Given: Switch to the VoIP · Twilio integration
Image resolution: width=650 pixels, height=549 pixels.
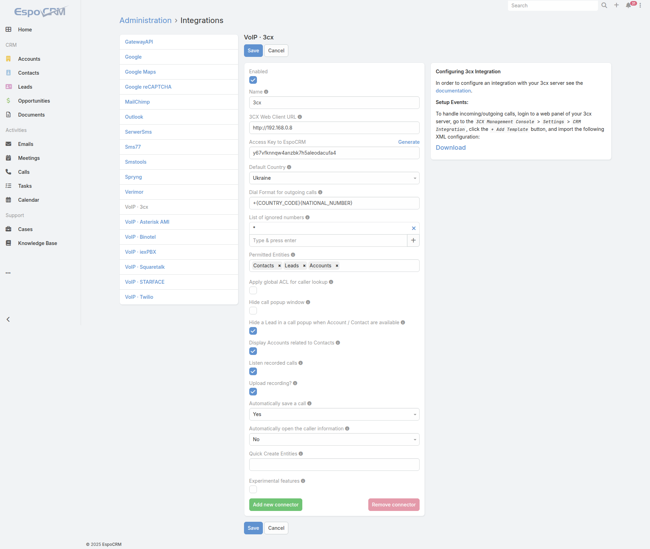Looking at the screenshot, I should pyautogui.click(x=139, y=297).
